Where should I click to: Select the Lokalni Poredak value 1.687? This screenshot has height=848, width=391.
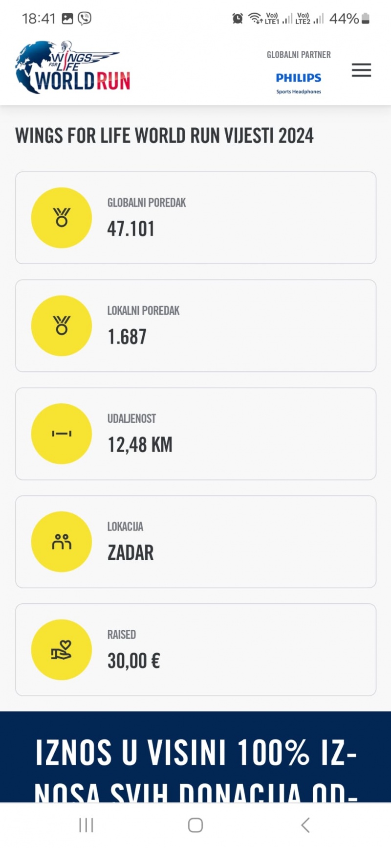pyautogui.click(x=127, y=337)
